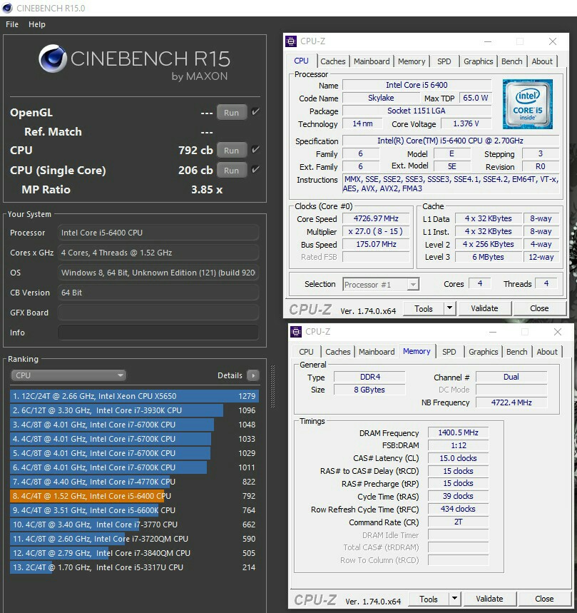Expand Tools dropdown arrow in upper CPU-Z

(450, 308)
